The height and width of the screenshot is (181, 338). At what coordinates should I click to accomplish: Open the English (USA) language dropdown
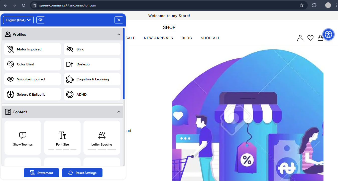(18, 20)
